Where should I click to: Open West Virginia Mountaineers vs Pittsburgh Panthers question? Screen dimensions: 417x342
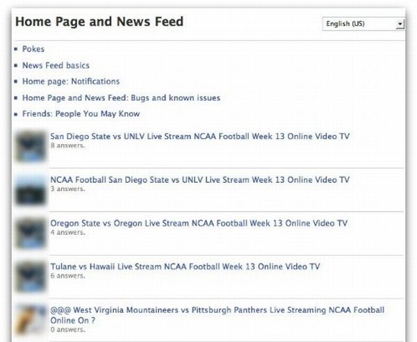(x=217, y=310)
